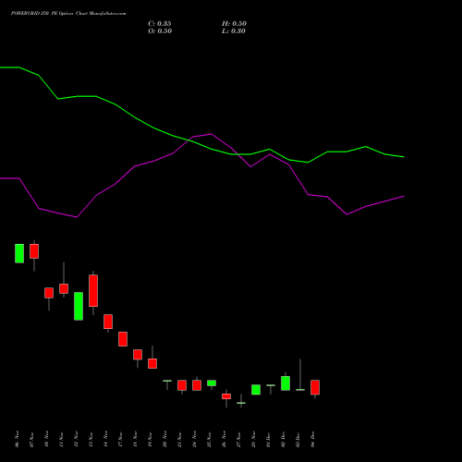Click the 10 Nov date label

click(x=46, y=439)
